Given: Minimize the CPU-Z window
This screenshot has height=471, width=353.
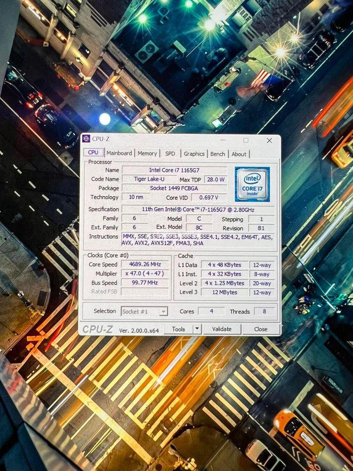Looking at the screenshot, I should point(223,140).
